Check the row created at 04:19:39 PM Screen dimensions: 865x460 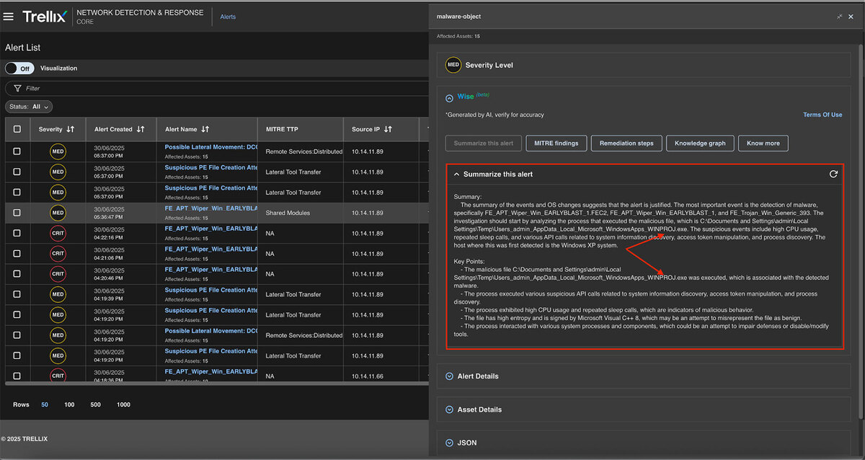pyautogui.click(x=17, y=294)
